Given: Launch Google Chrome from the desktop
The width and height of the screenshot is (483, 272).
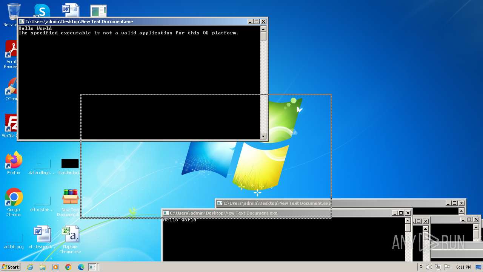Looking at the screenshot, I should [14, 202].
